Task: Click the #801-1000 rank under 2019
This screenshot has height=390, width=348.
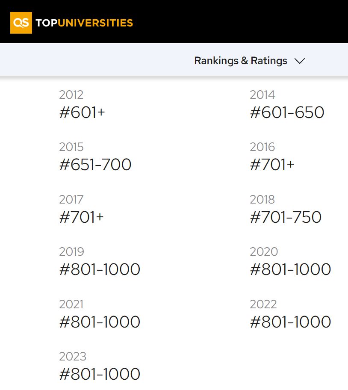Action: [x=100, y=269]
